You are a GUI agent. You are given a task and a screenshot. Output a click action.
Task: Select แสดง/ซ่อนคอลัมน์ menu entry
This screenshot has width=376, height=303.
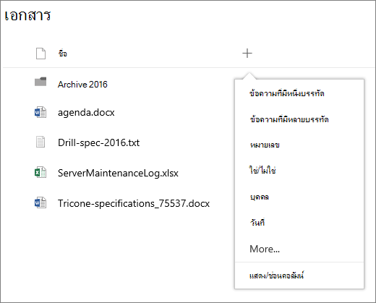pos(276,275)
